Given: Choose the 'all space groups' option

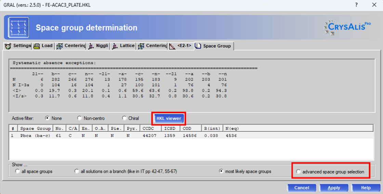Looking at the screenshot, I should pos(18,171).
